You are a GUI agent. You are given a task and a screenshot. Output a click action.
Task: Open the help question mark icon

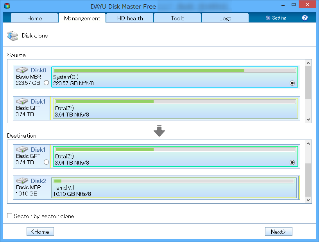tap(305, 18)
